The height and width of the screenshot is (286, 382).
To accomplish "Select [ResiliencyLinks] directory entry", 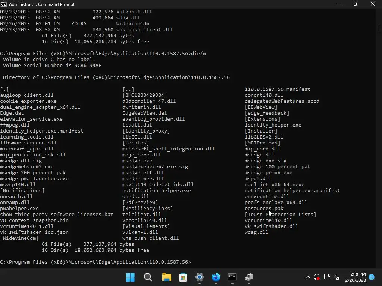I will pyautogui.click(x=148, y=209).
